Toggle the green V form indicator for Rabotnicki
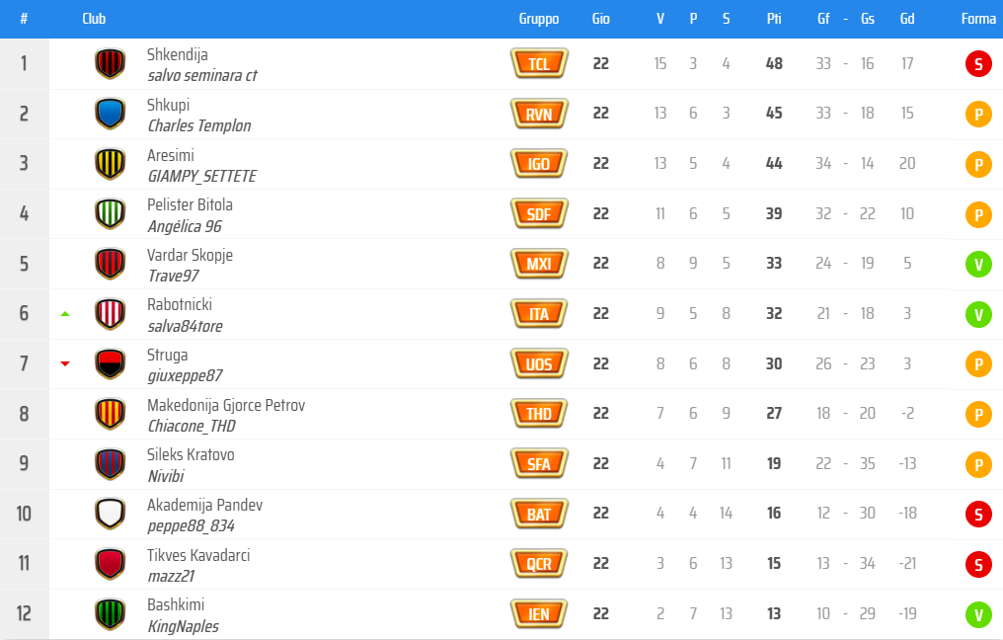Image resolution: width=1003 pixels, height=640 pixels. click(978, 314)
